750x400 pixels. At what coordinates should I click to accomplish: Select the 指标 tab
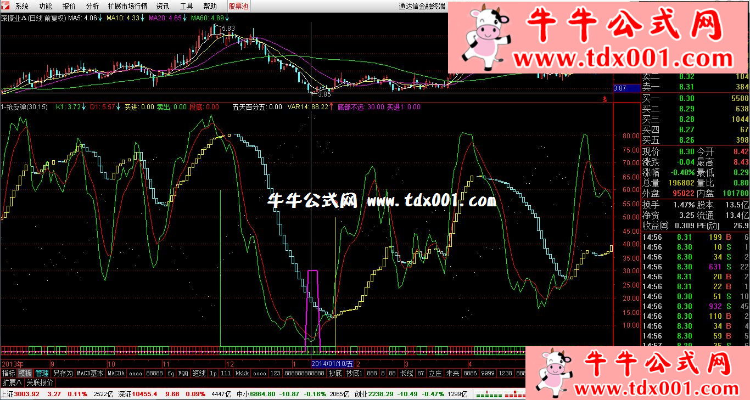(9, 373)
